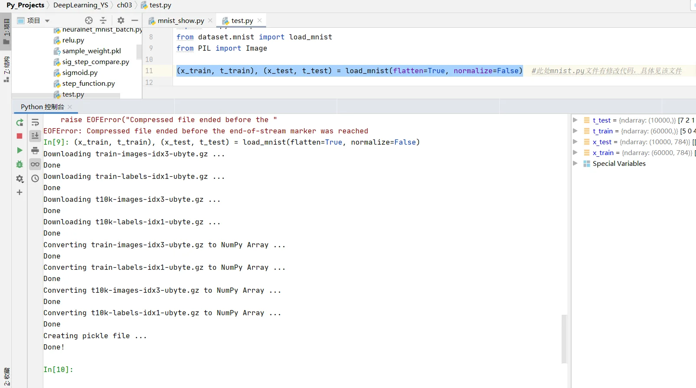Add a new console with the plus icon
The width and height of the screenshot is (696, 388).
tap(20, 192)
